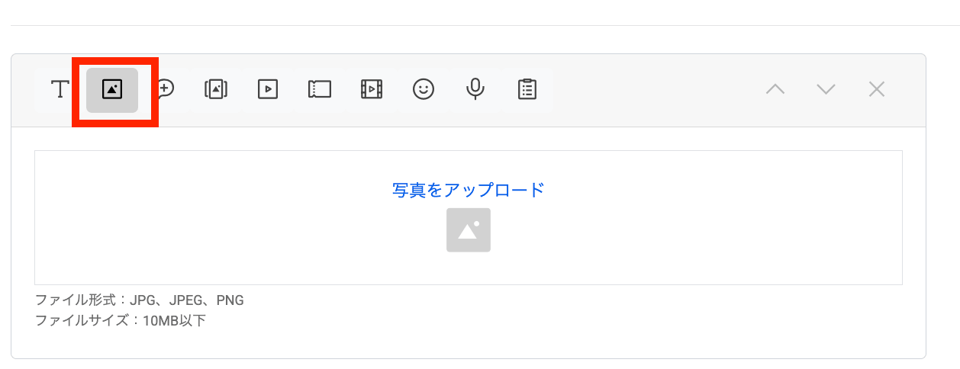Select the clipboard survey icon
The width and height of the screenshot is (960, 369).
(x=527, y=90)
